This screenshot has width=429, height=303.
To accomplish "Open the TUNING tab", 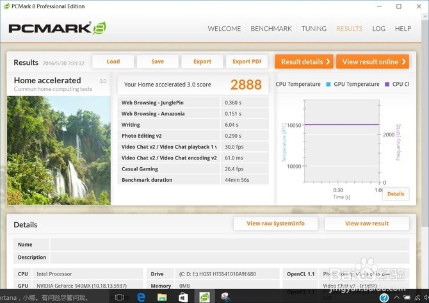I will pyautogui.click(x=314, y=28).
